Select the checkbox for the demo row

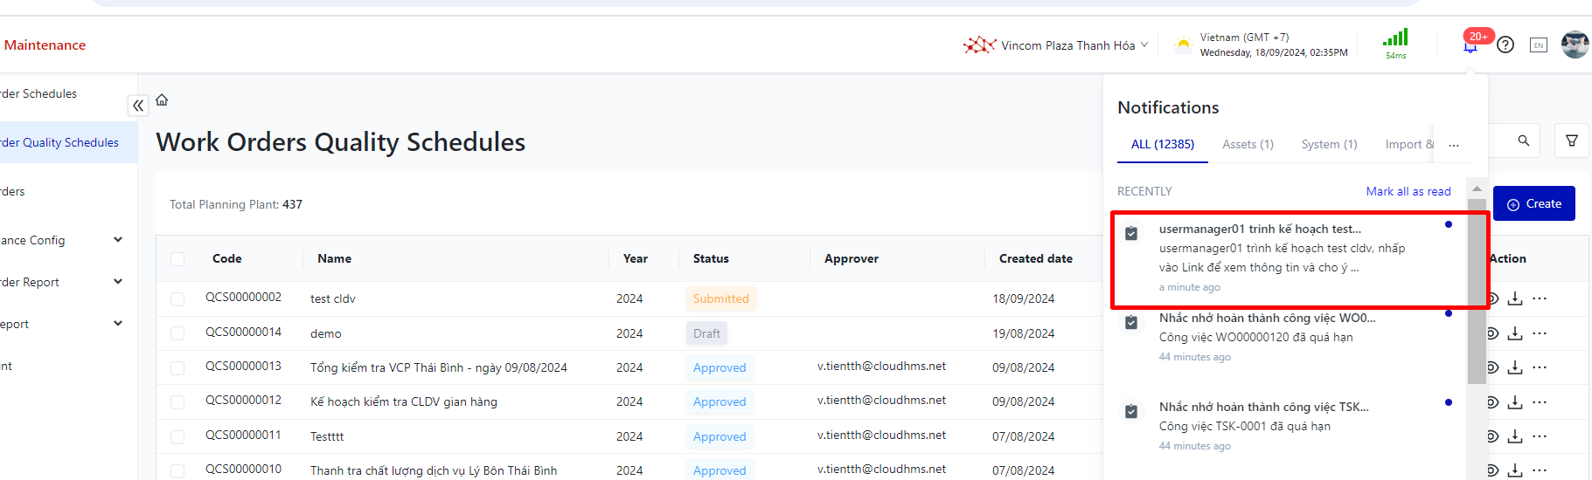(177, 333)
